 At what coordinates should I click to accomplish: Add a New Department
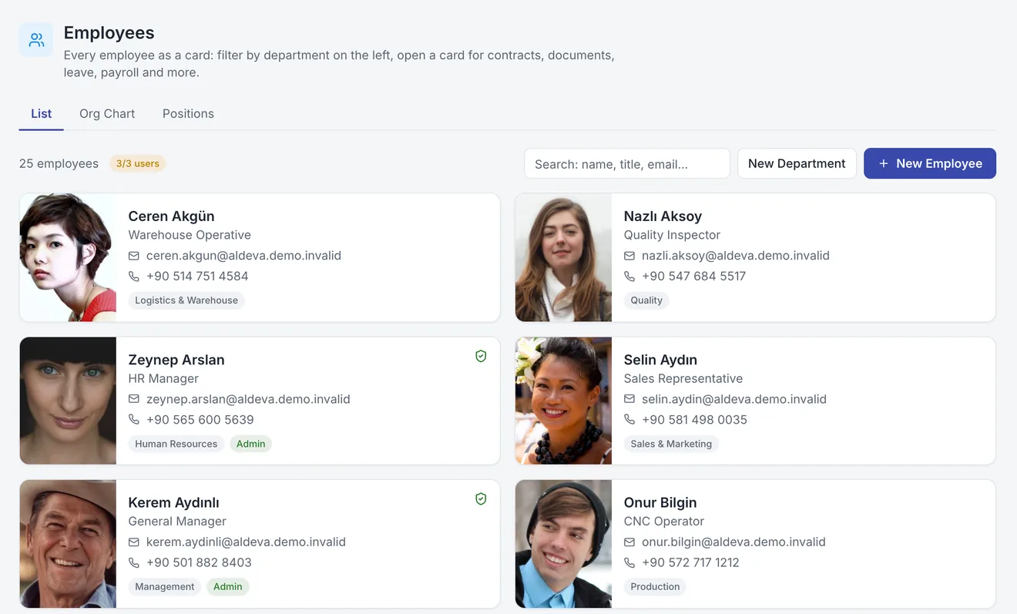point(797,163)
